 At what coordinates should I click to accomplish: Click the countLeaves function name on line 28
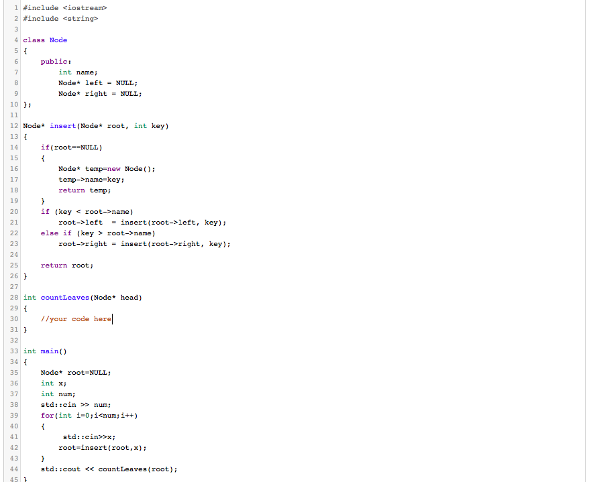(x=64, y=297)
